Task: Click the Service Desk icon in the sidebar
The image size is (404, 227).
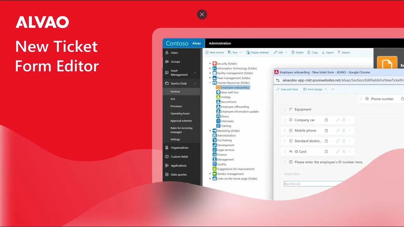Action: [x=167, y=84]
